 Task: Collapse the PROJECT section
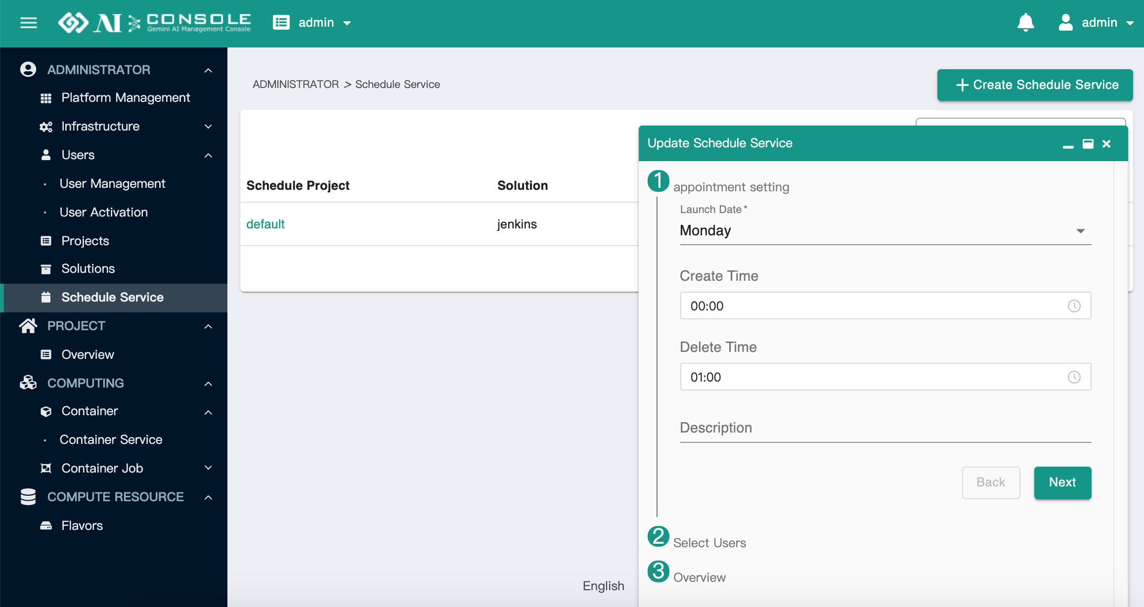click(x=208, y=326)
